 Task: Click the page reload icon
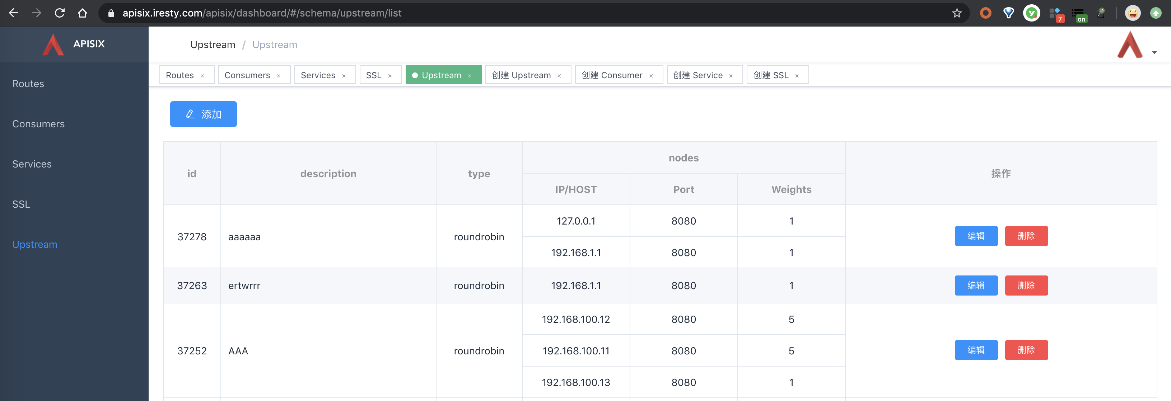pos(60,13)
